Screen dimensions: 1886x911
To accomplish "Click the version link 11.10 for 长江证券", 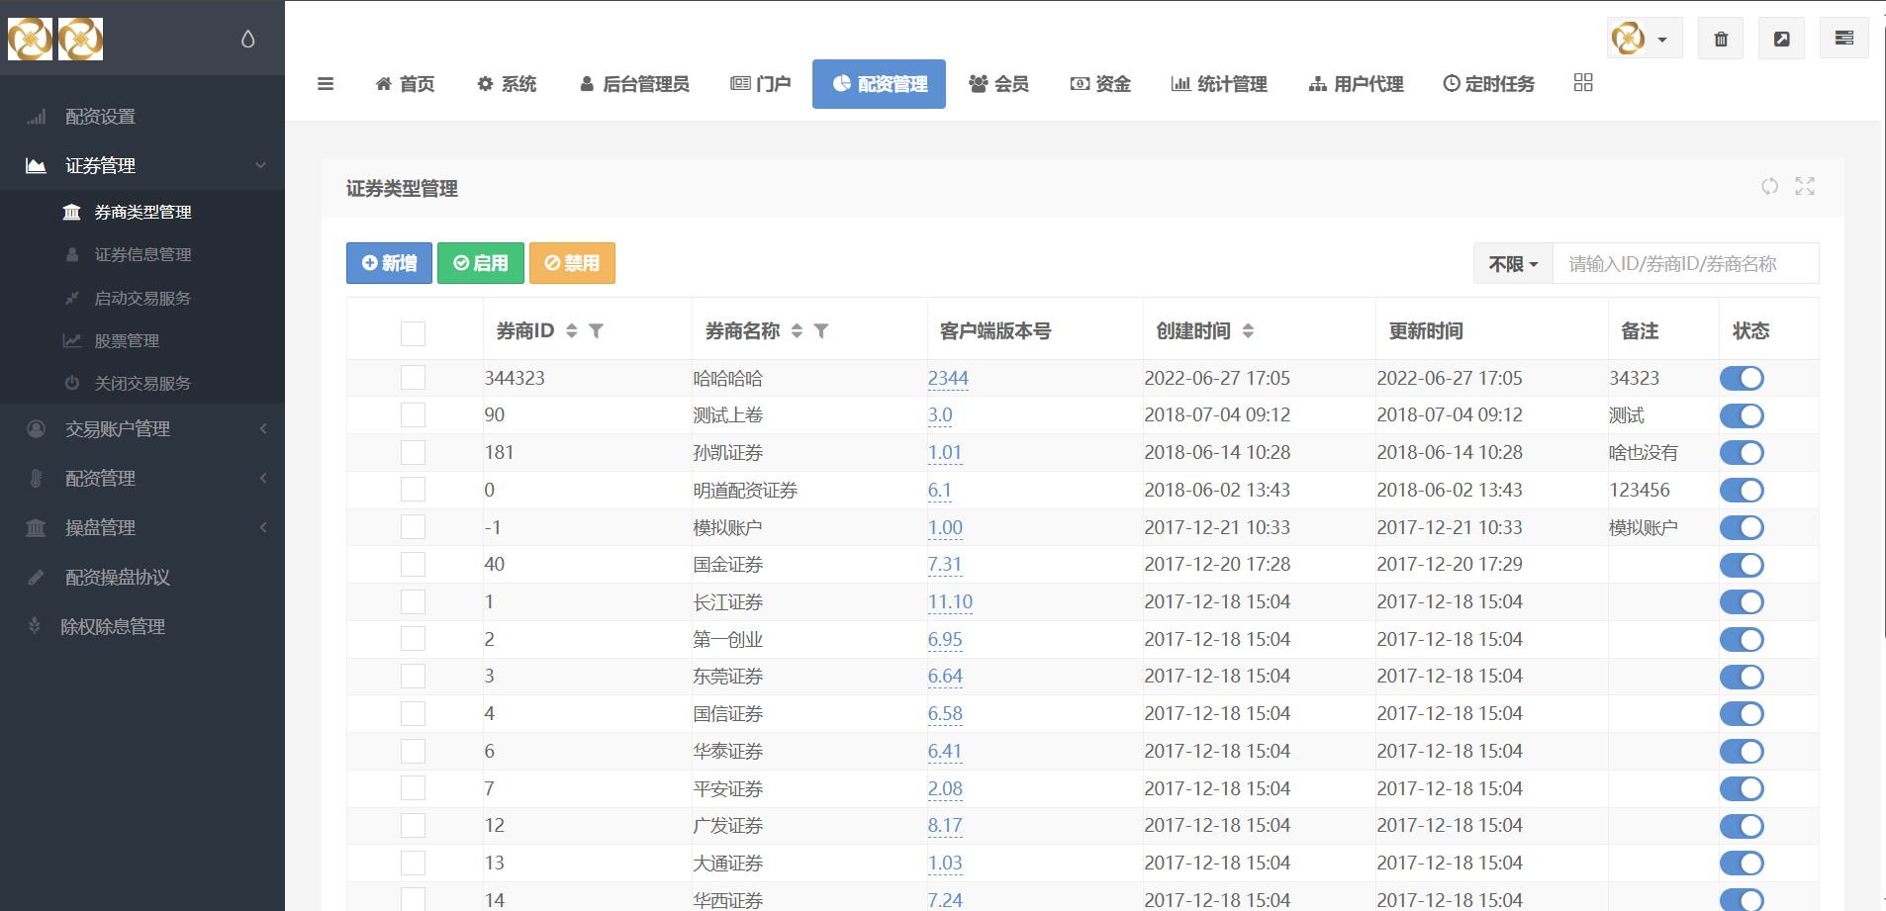I will tap(950, 601).
